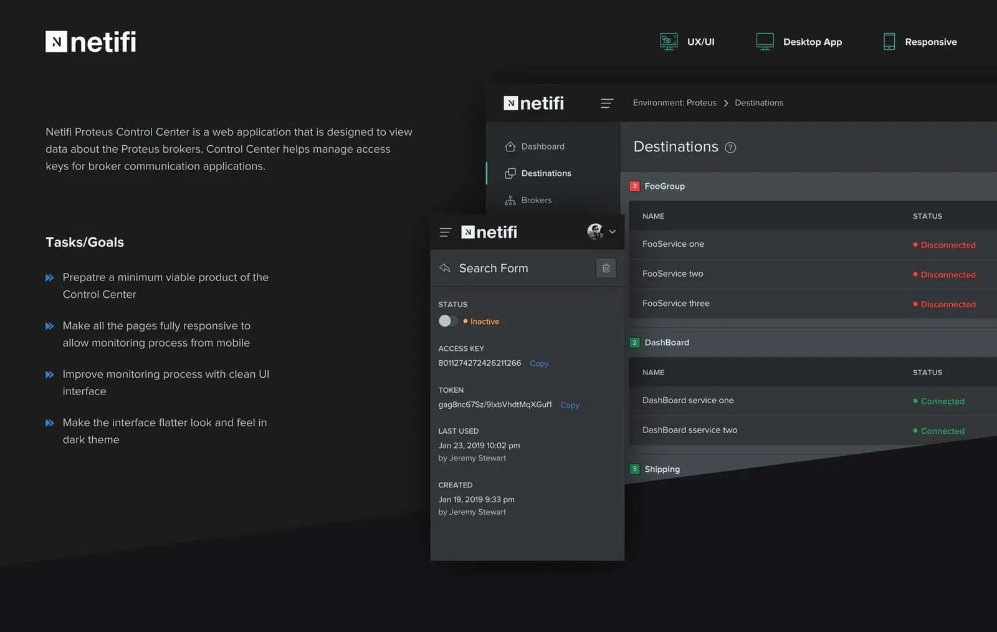
Task: Click the UX/UI monitor icon
Action: pos(669,42)
